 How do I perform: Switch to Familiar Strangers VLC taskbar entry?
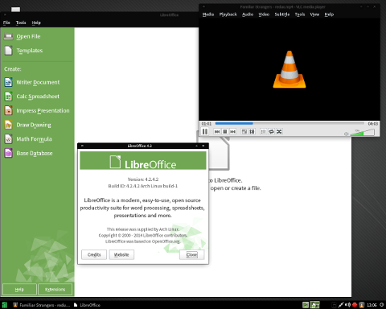click(x=42, y=305)
